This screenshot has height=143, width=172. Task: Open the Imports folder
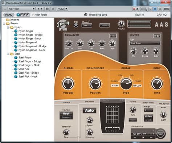tap(13, 20)
